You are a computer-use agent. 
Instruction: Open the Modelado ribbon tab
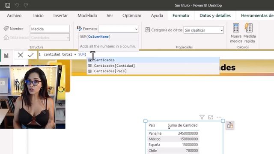coord(87,15)
